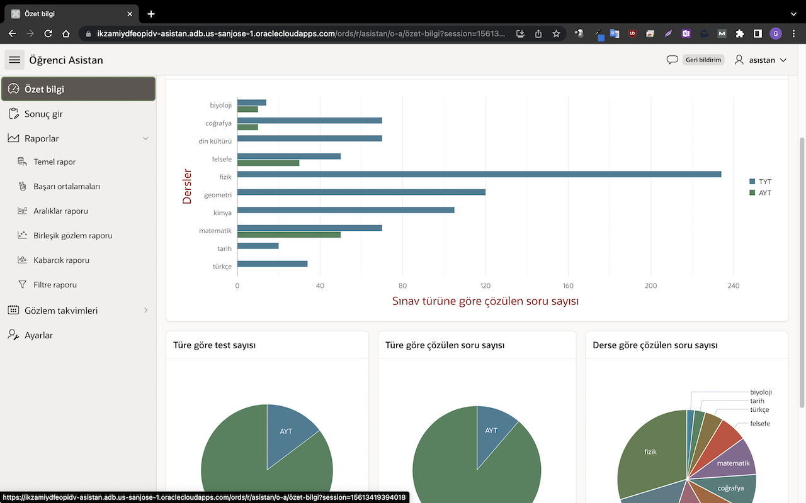
Task: Open a new browser tab
Action: coord(151,14)
